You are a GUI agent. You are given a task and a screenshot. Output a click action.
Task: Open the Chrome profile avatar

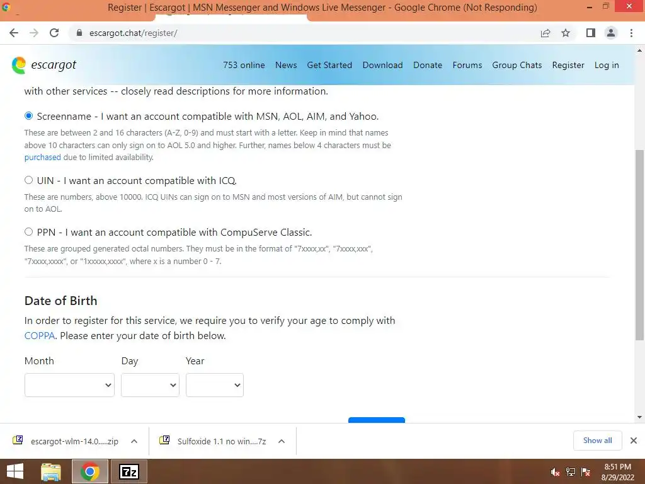pos(611,33)
